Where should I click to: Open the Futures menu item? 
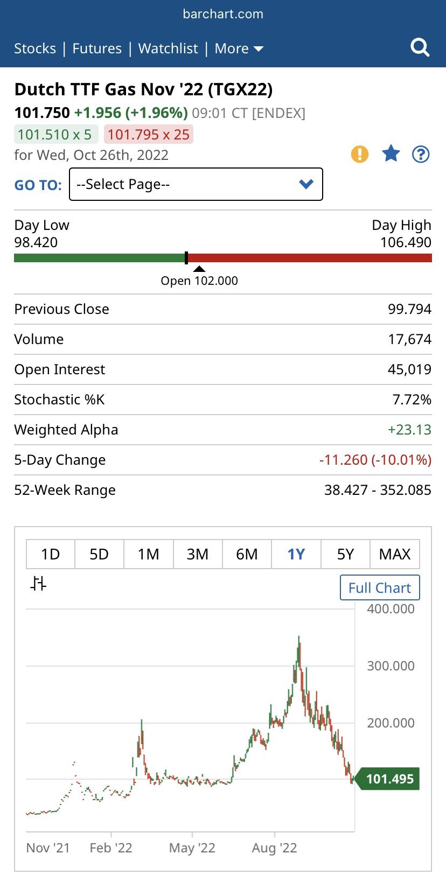(97, 48)
